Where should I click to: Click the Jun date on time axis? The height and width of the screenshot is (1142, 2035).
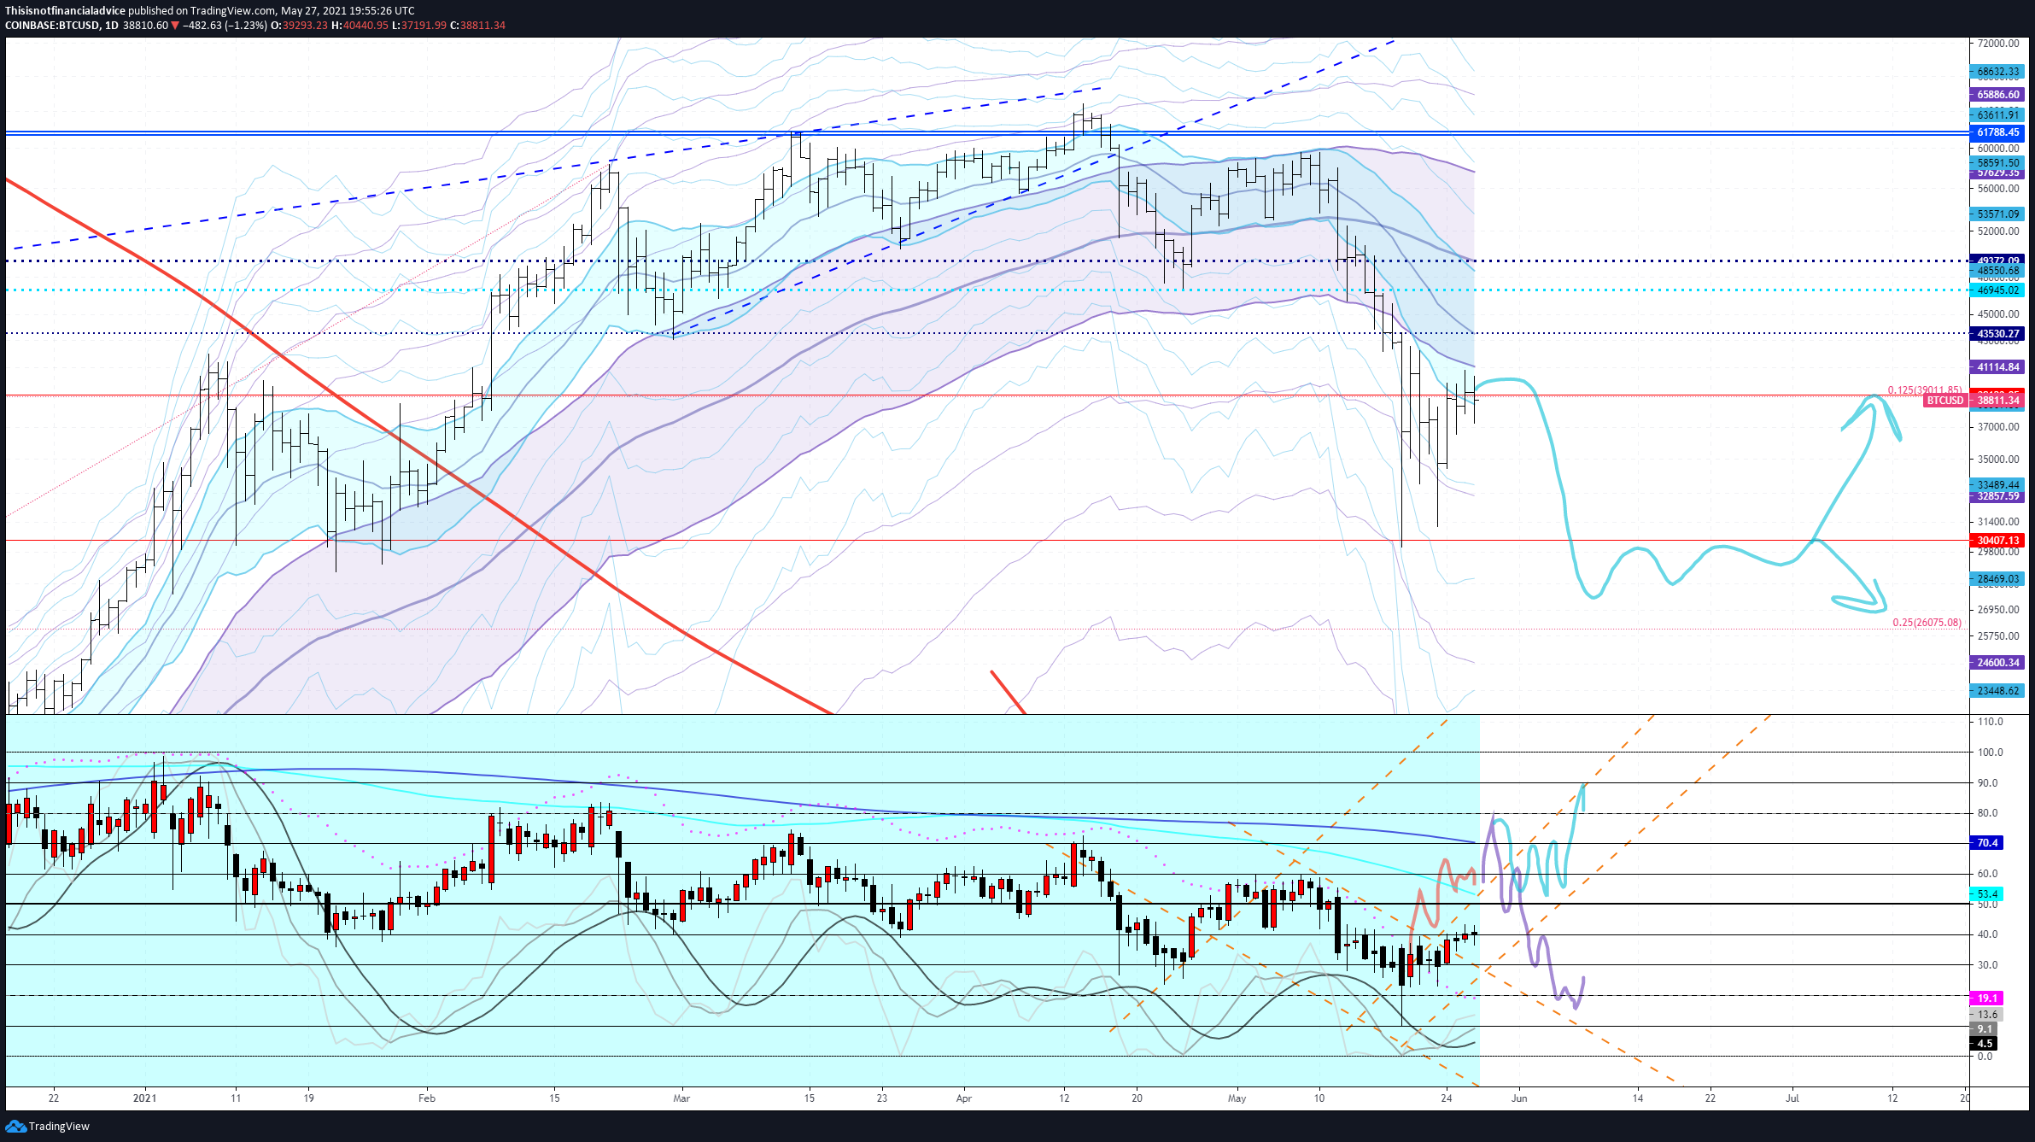click(1519, 1098)
